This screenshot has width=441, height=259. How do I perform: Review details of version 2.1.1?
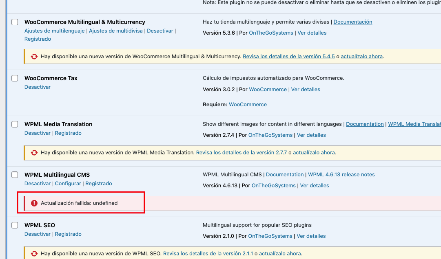point(208,254)
